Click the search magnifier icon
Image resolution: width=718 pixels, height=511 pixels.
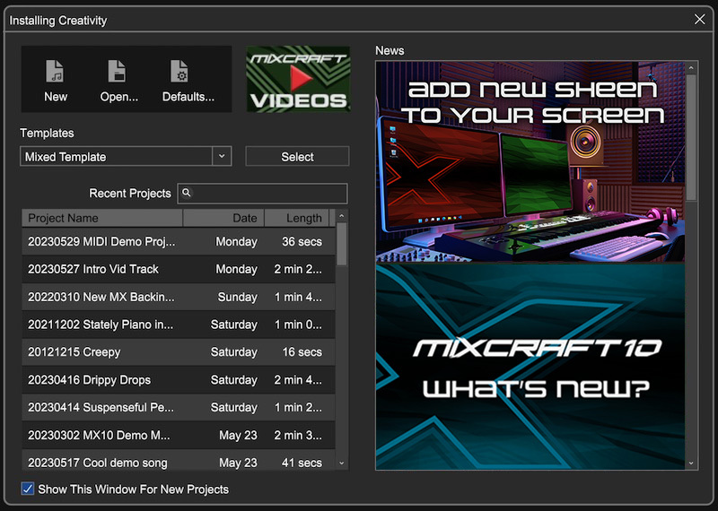point(186,193)
